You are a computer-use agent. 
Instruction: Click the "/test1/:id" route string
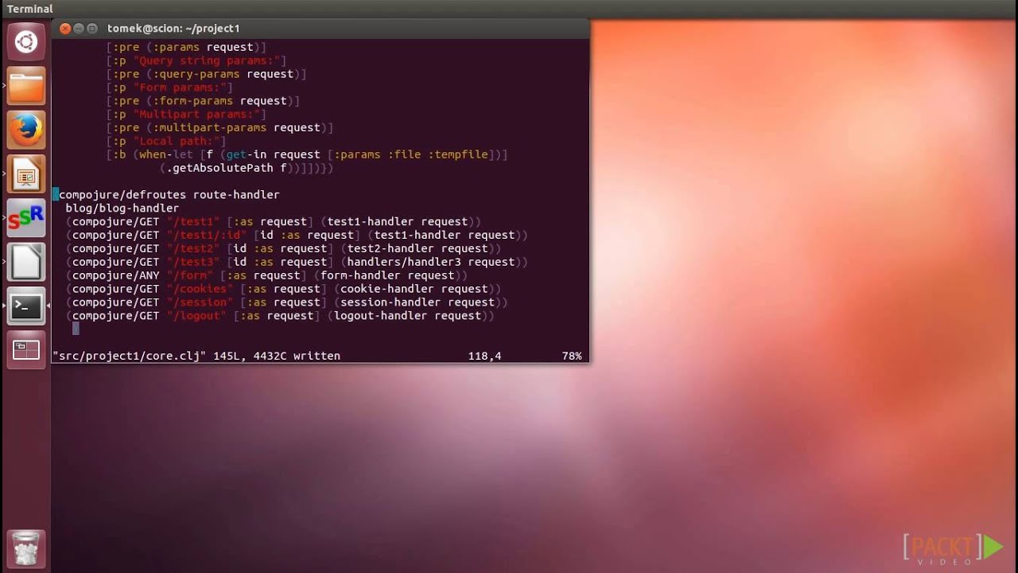point(207,236)
